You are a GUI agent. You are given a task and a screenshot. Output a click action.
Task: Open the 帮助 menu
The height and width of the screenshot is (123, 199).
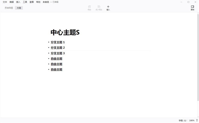(x=38, y=2)
